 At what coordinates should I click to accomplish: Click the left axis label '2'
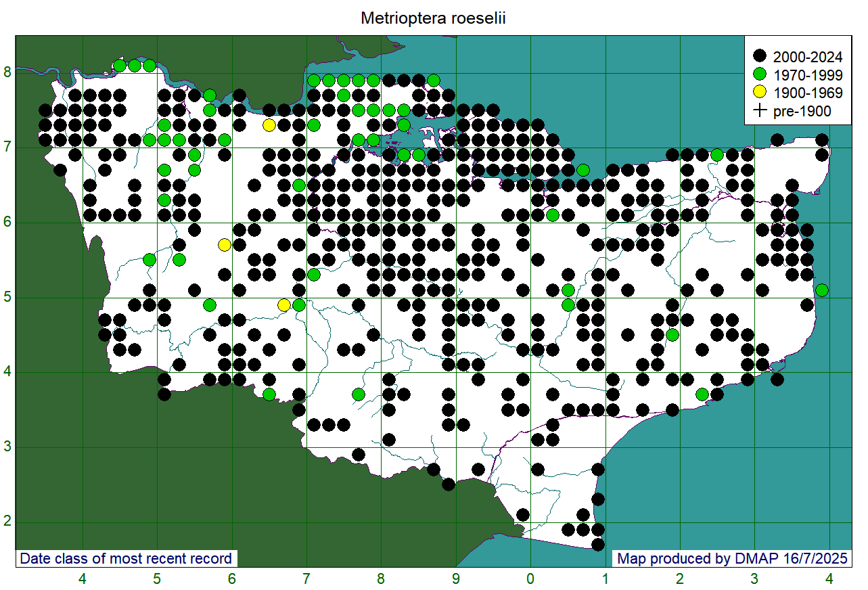click(7, 522)
